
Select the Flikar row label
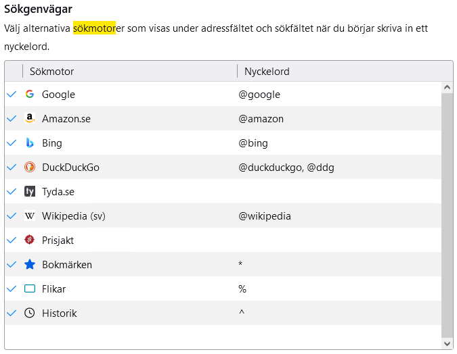pyautogui.click(x=53, y=289)
